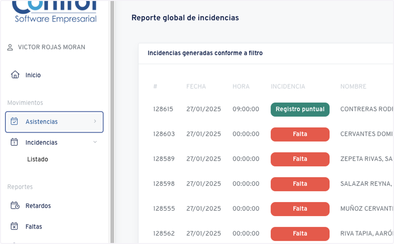
Task: Collapse Incidencias with its down chevron
Action: (95, 142)
